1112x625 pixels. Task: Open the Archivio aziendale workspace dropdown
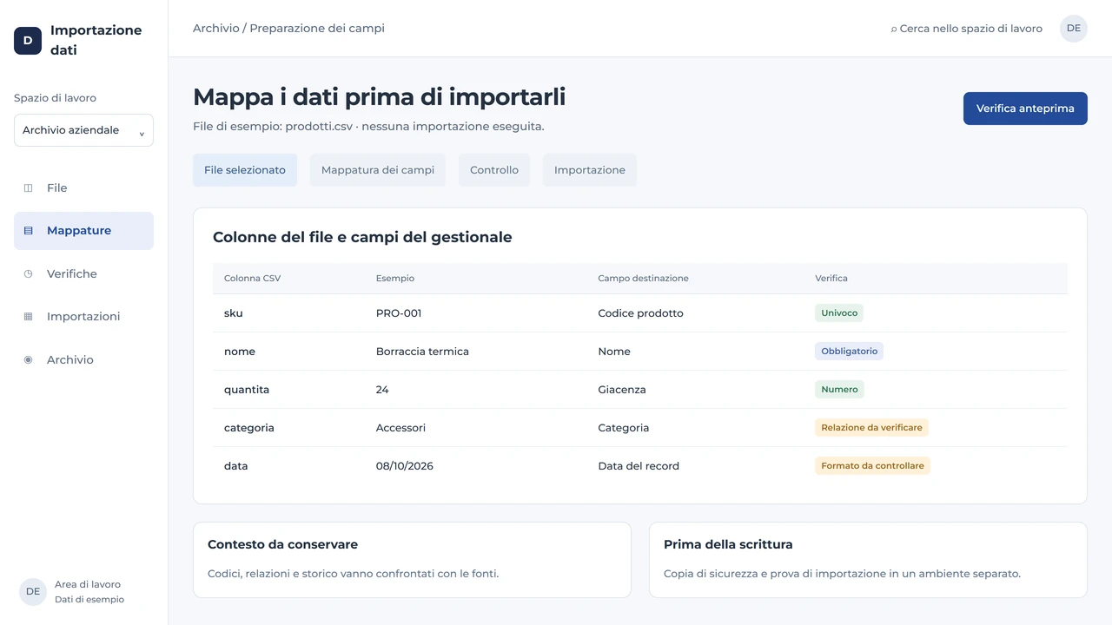[x=83, y=130]
